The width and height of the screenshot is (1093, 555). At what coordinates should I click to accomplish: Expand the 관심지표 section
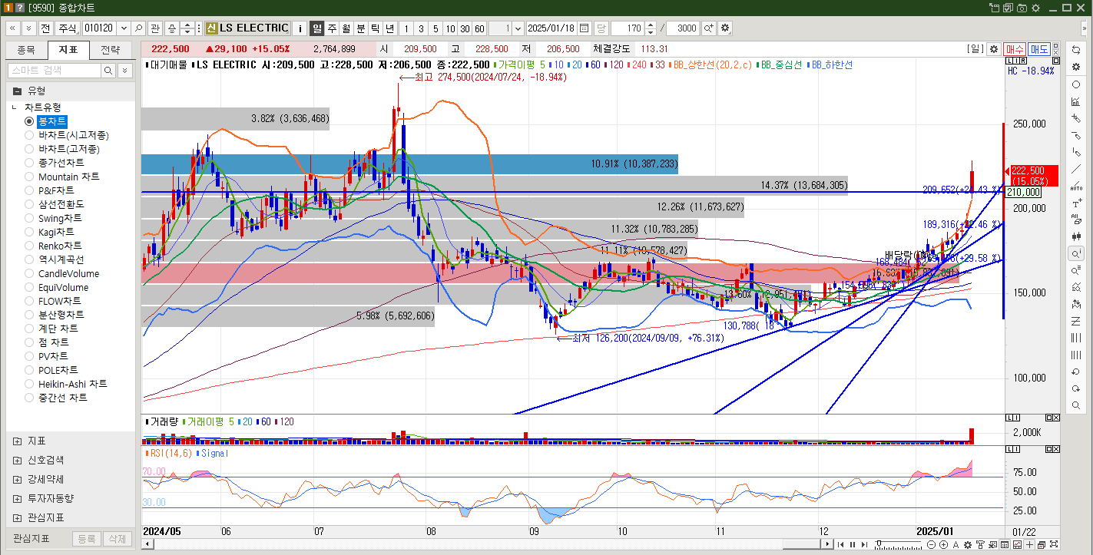click(x=17, y=517)
